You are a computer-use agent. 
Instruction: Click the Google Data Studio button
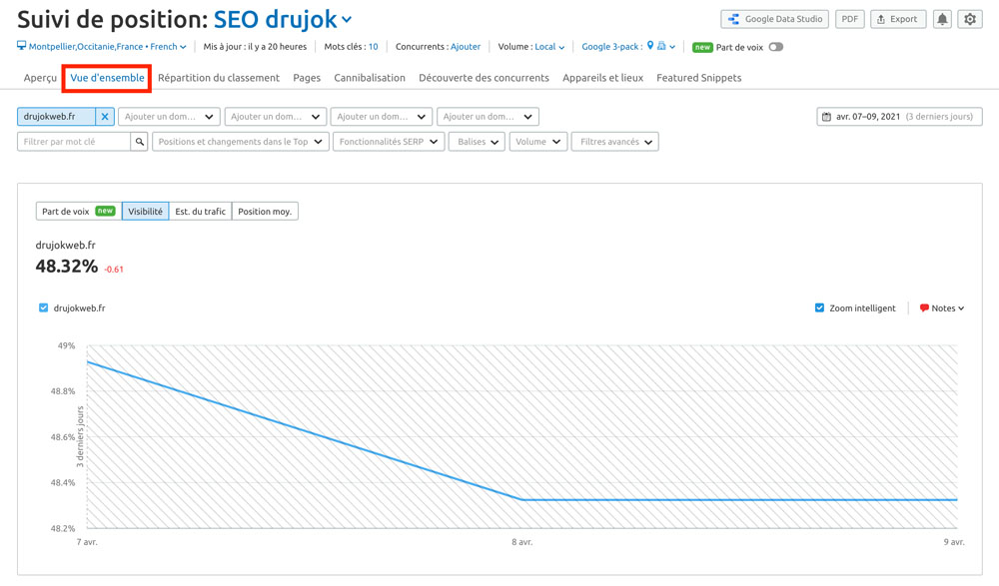tap(775, 19)
